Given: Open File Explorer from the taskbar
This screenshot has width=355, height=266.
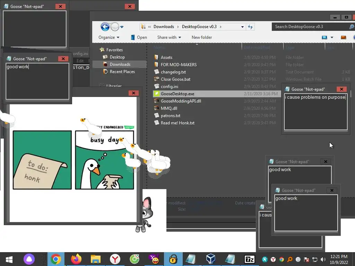Looking at the screenshot, I should pos(96,259).
